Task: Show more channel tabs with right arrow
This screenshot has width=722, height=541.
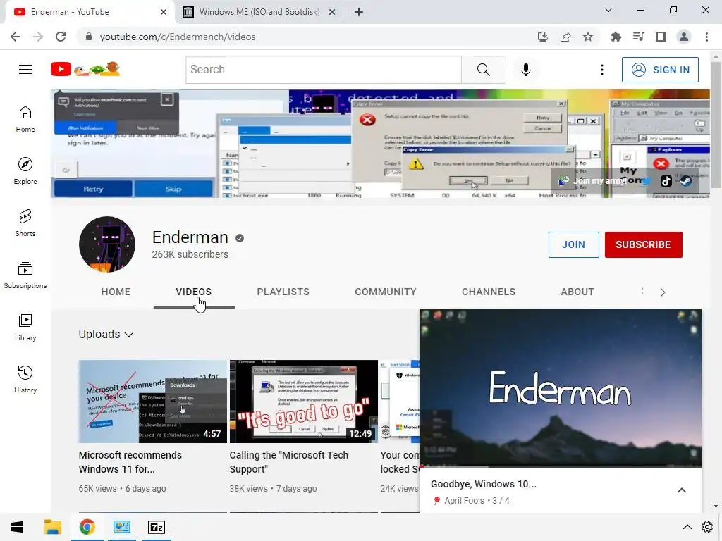Action: pyautogui.click(x=663, y=292)
